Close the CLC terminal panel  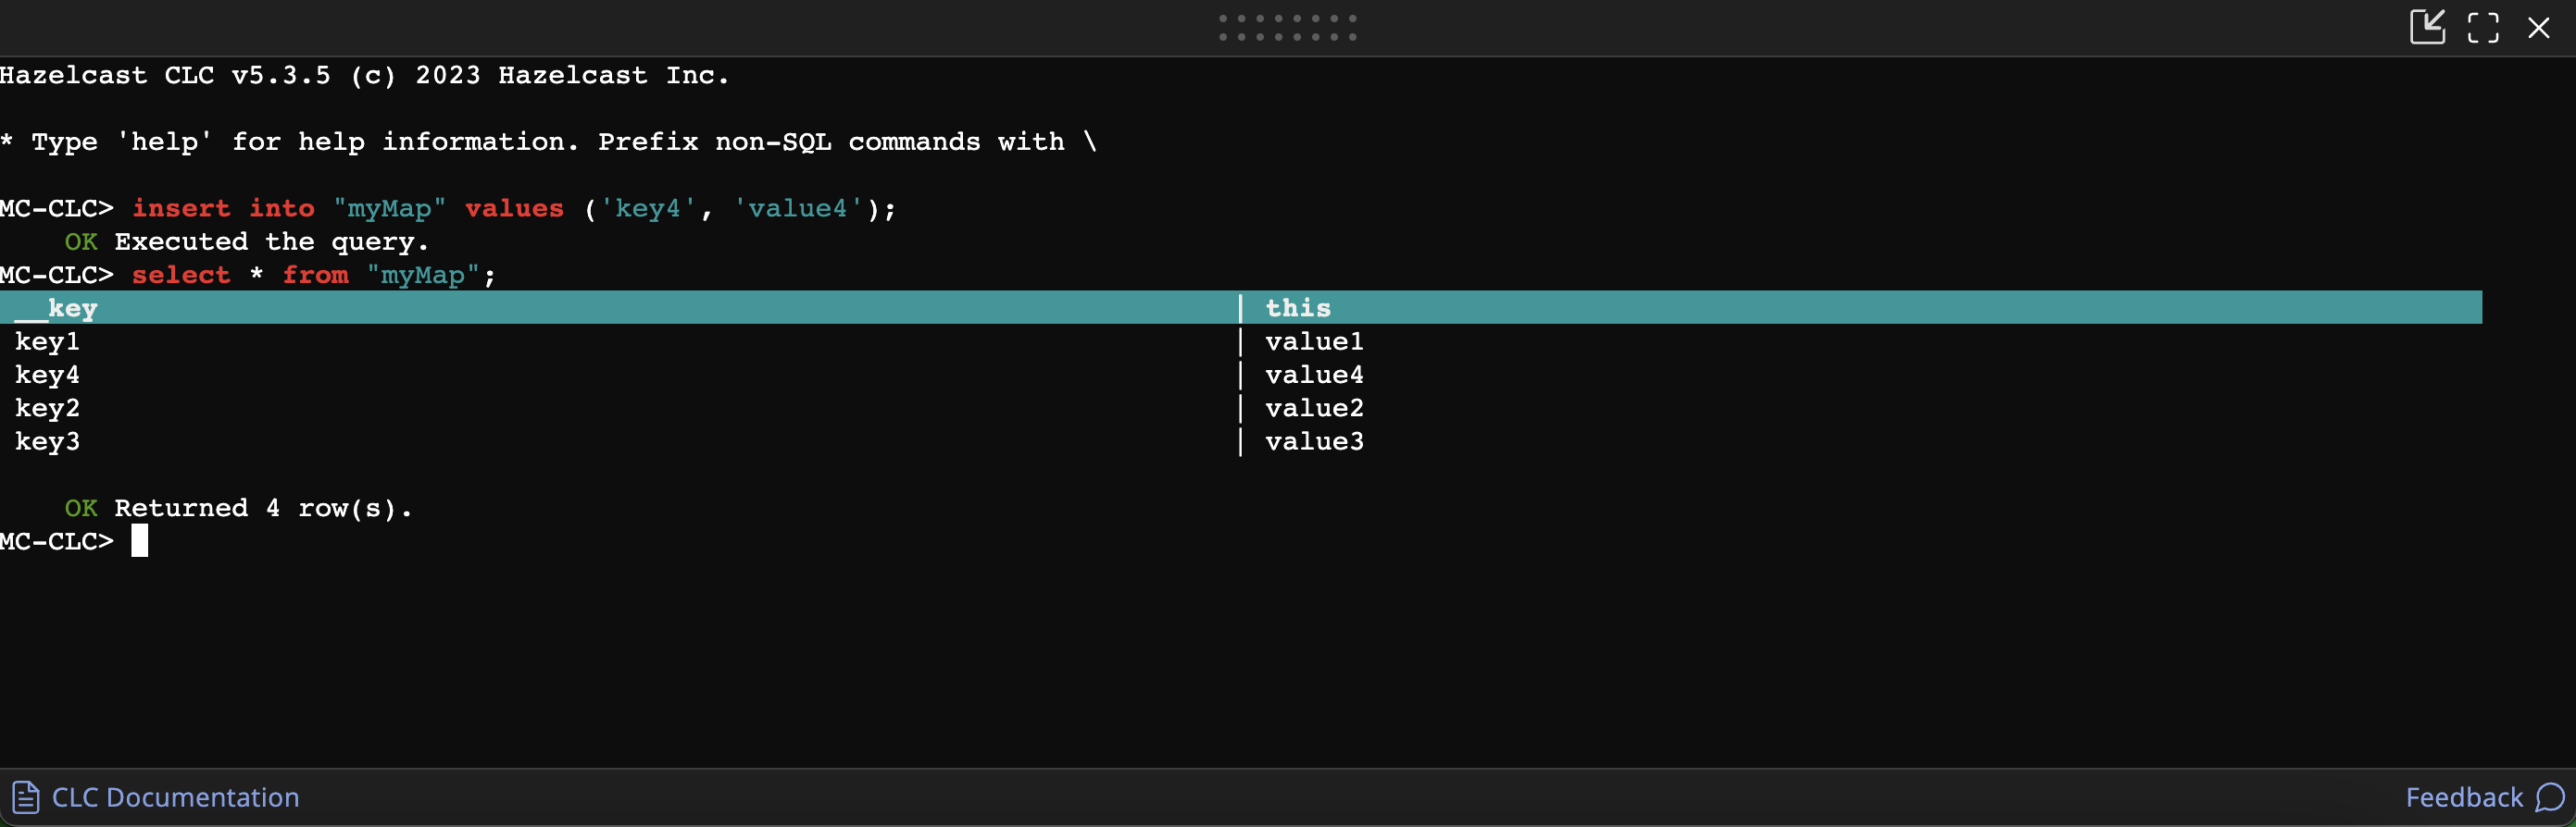[x=2541, y=28]
